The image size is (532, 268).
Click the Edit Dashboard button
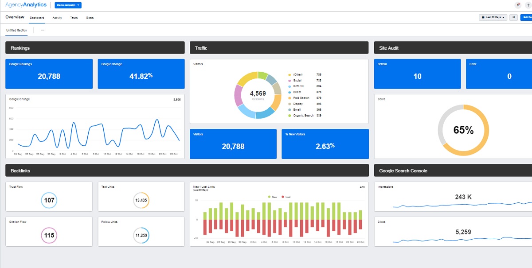(x=526, y=17)
